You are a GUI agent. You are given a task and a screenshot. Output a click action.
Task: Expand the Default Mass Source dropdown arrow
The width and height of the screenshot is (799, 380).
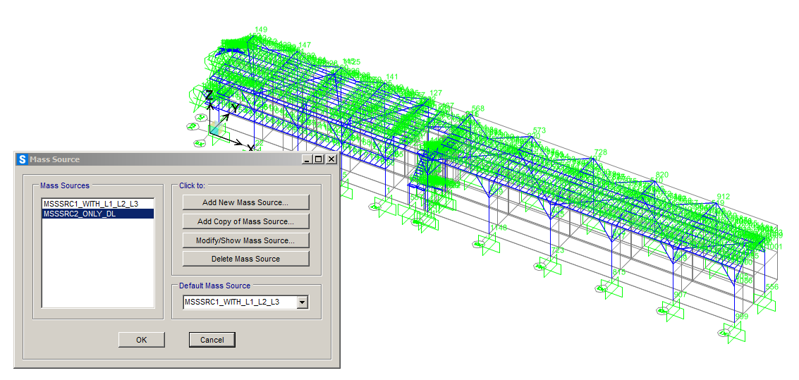[x=303, y=302]
